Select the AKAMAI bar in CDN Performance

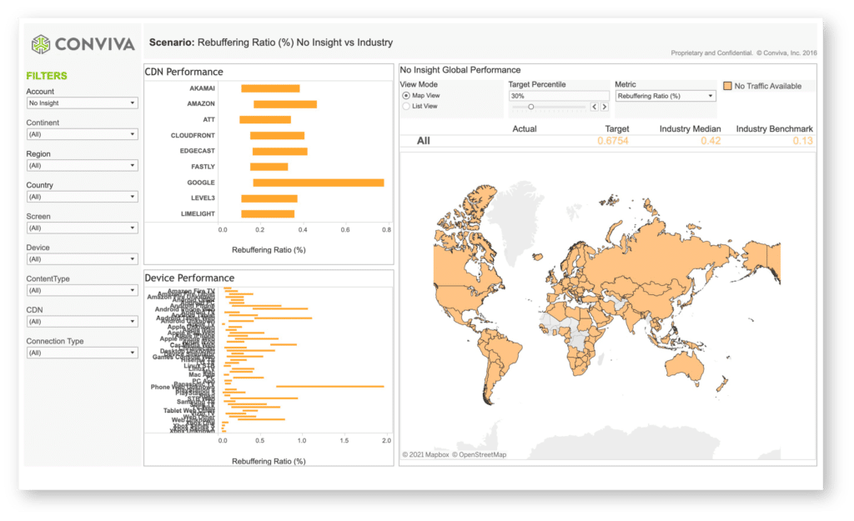click(270, 88)
